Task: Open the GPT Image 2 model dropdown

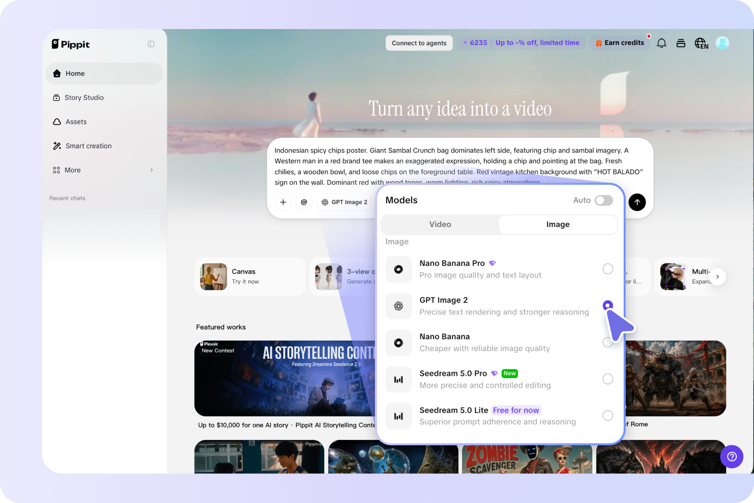Action: point(345,202)
